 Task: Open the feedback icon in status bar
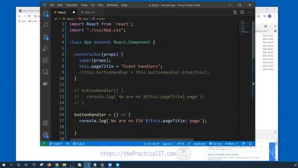click(x=244, y=144)
